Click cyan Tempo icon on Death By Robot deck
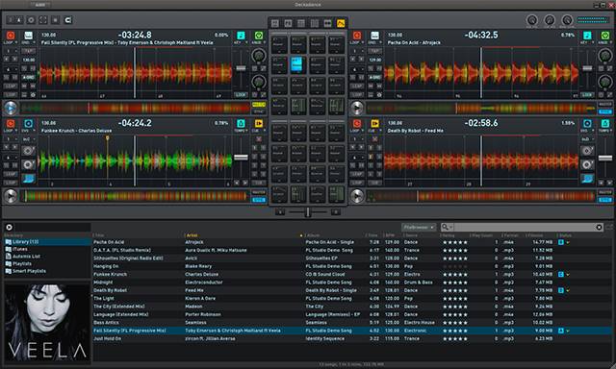Viewport: 616px width, 369px height. [x=605, y=124]
